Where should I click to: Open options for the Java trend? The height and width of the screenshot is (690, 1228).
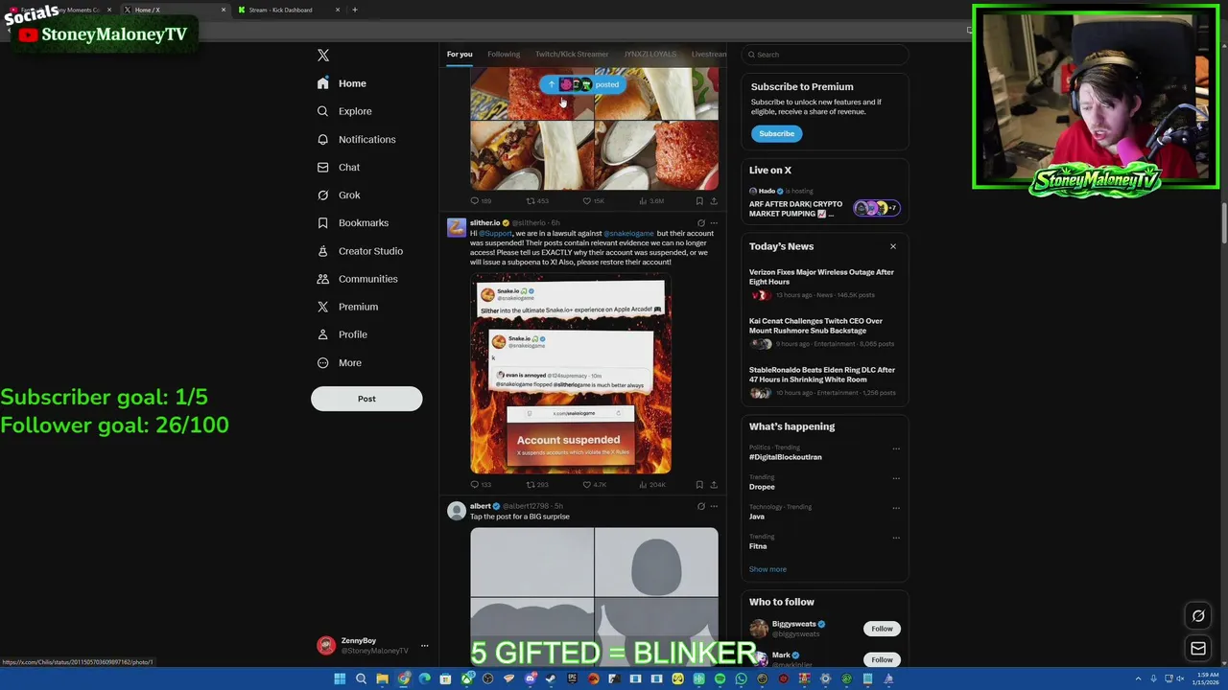(896, 508)
